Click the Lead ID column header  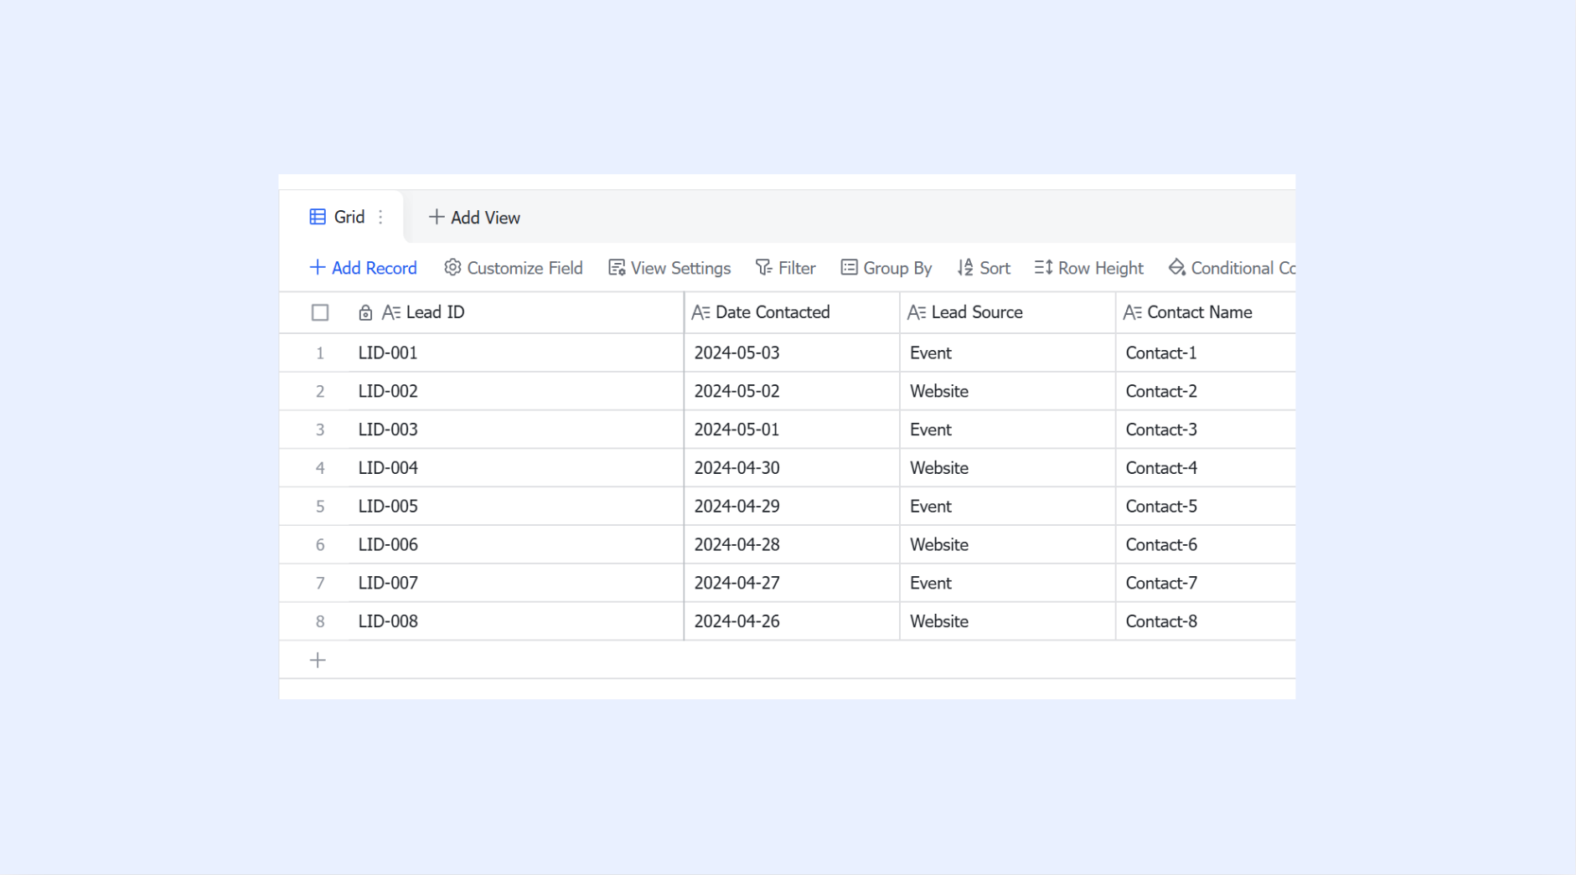pos(516,312)
